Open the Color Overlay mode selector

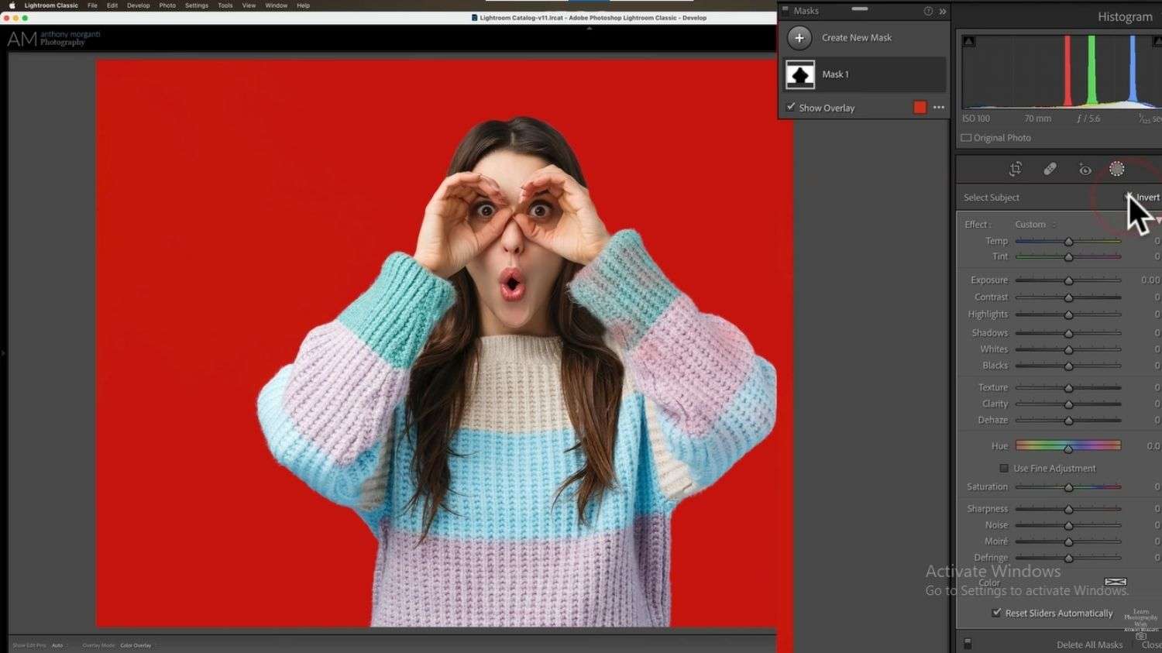coord(136,644)
